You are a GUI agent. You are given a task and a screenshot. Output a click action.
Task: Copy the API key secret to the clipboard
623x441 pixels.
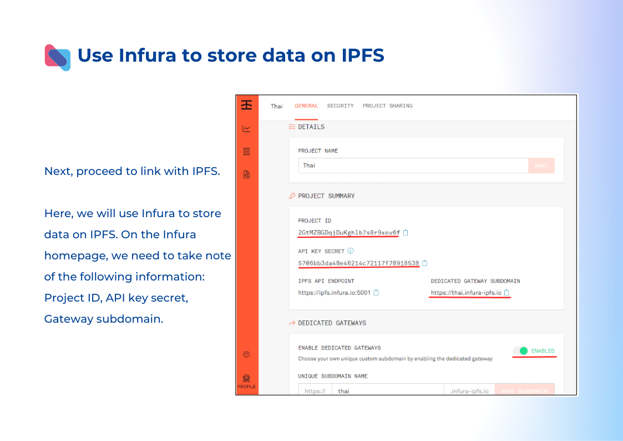425,263
